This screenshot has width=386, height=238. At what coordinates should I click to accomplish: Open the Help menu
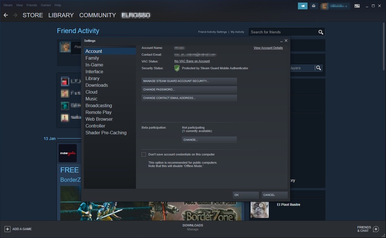point(58,5)
